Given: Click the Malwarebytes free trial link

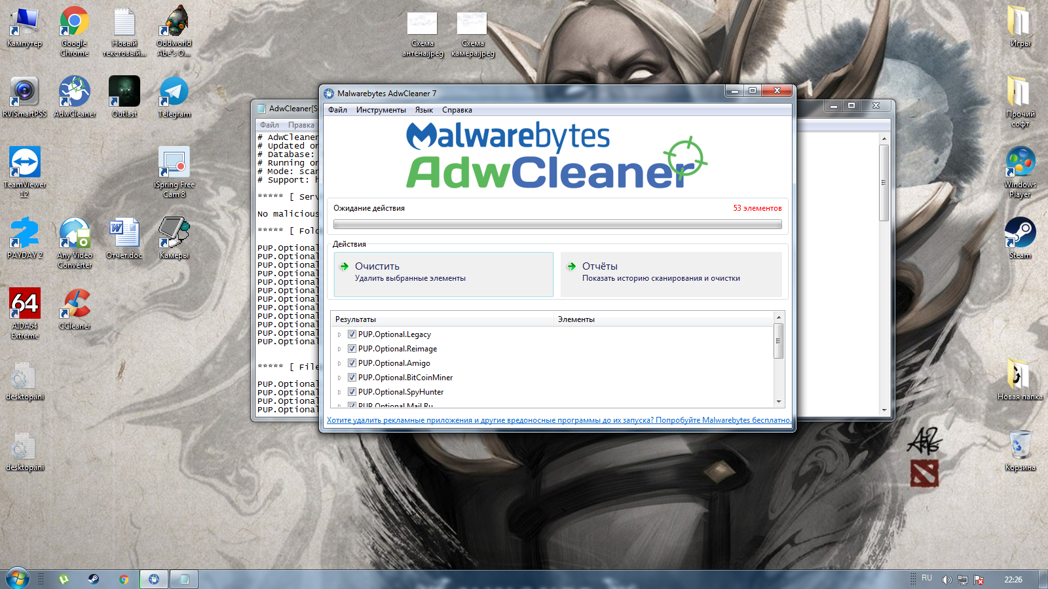Looking at the screenshot, I should pos(559,420).
